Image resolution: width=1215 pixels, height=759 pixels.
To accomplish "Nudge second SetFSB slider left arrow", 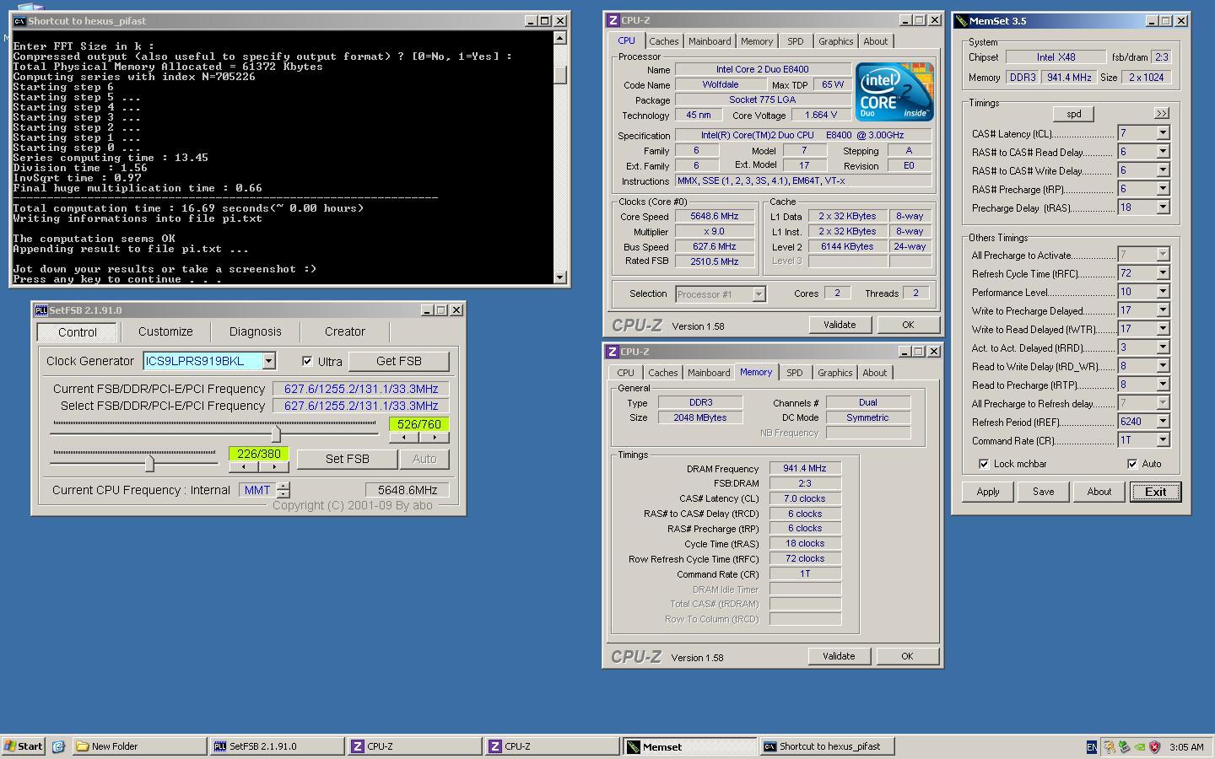I will pos(243,467).
